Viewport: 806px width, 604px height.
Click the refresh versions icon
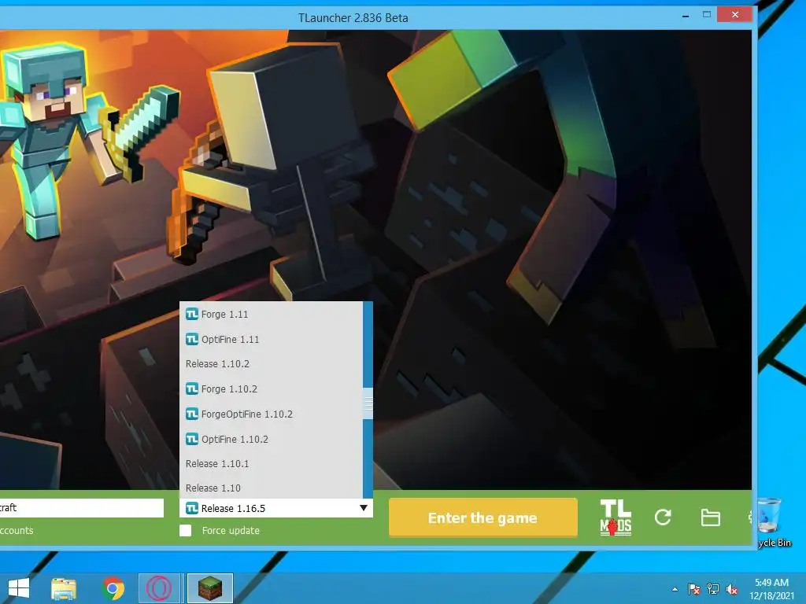(663, 517)
